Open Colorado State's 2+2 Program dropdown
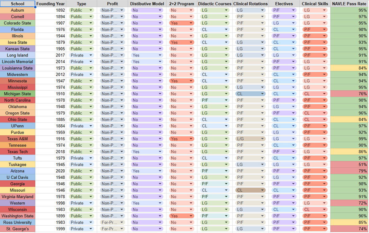Viewport: 369px width, 233px height. (191, 23)
